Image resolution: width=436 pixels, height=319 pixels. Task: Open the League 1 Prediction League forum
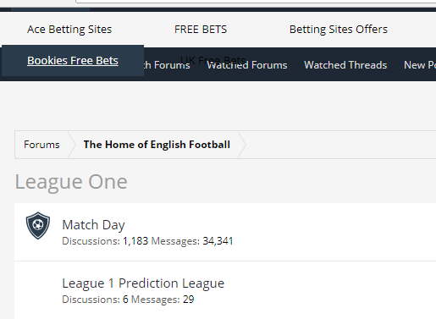143,283
